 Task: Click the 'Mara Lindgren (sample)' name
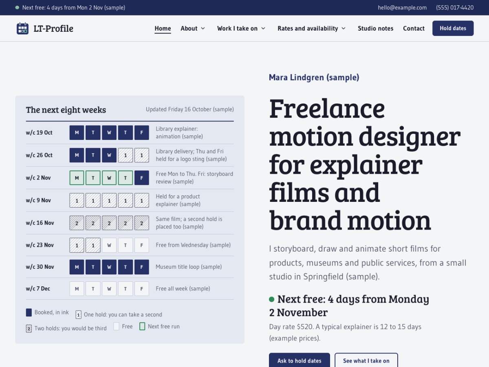314,77
